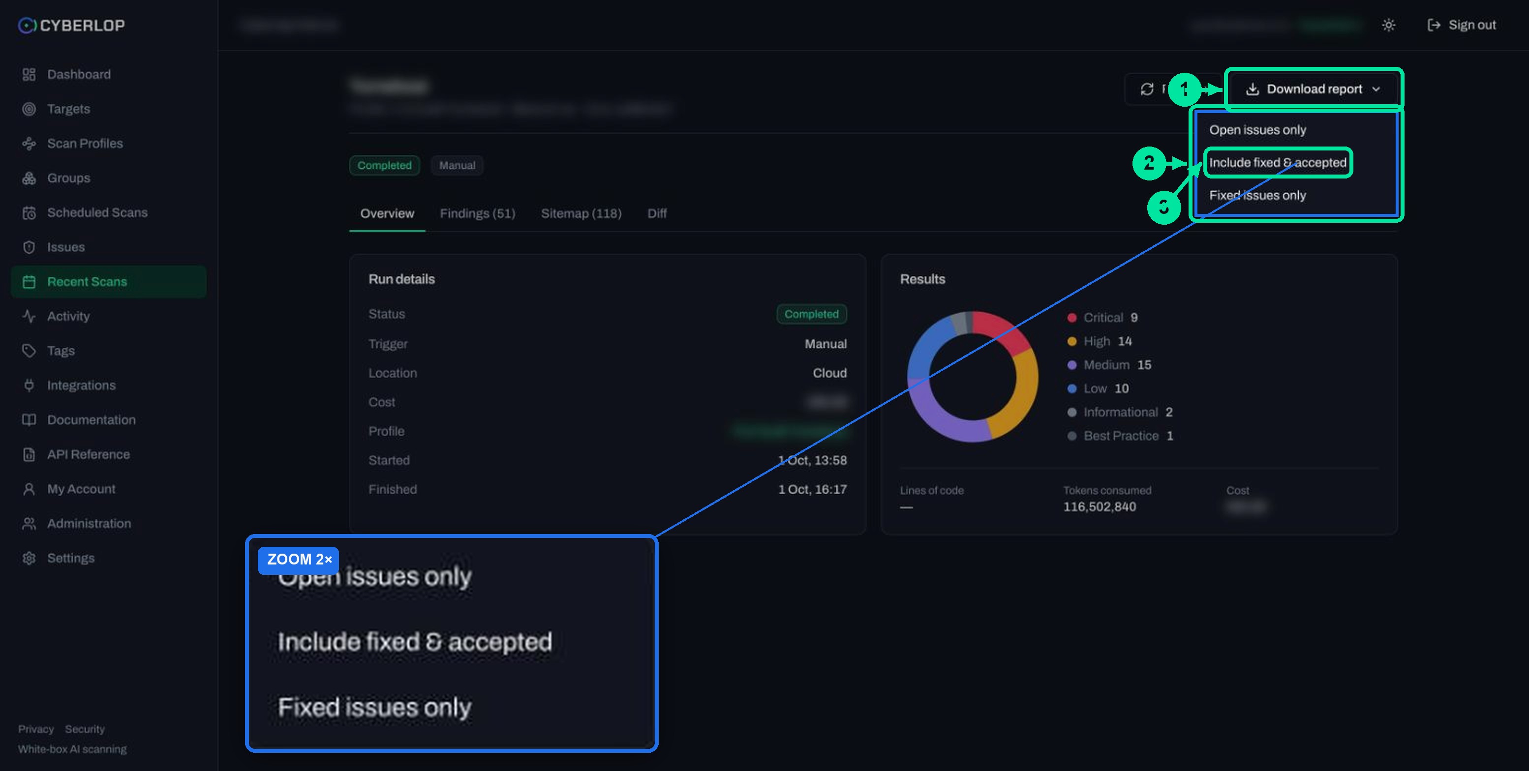Open the Tags label icon
The image size is (1529, 771).
[x=29, y=351]
